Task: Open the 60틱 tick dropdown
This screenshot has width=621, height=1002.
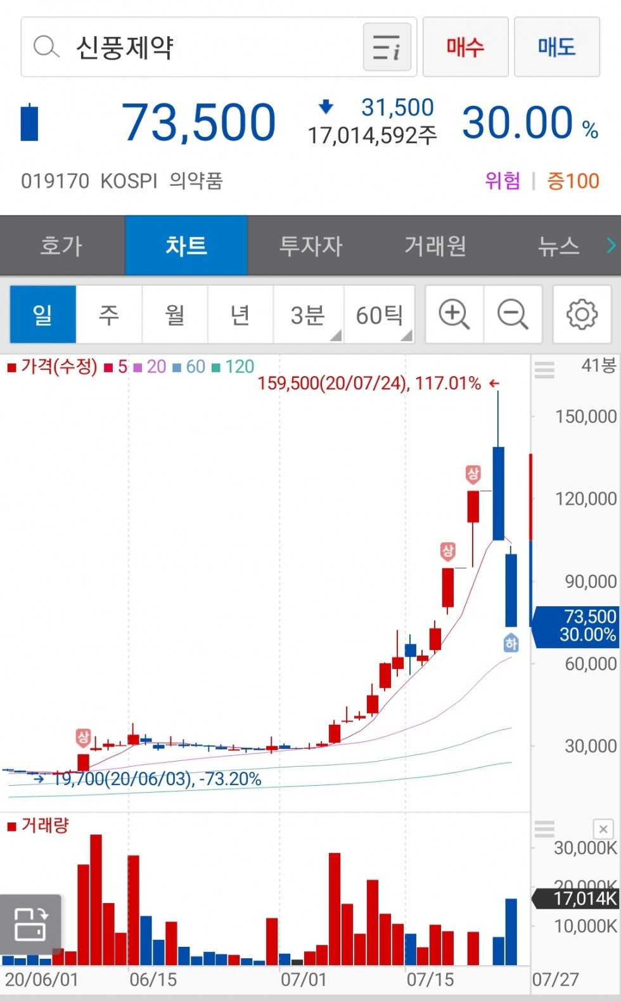Action: click(x=380, y=315)
